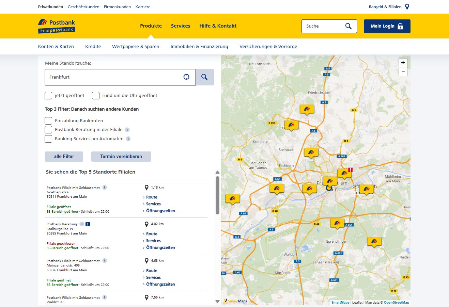Open info icon for the Saalburgallee 19 entry

click(82, 224)
